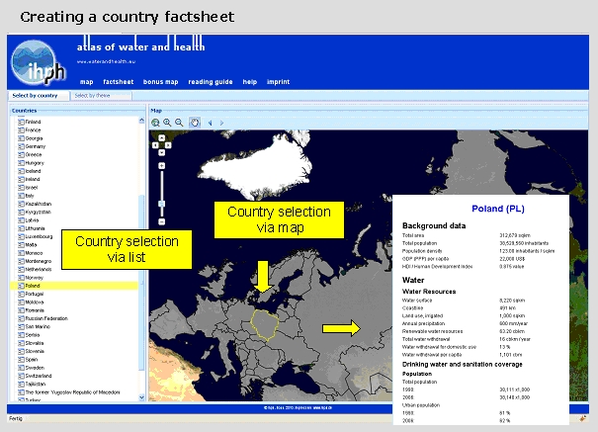The image size is (598, 432).
Task: Activate the pan hand tool
Action: [x=195, y=123]
